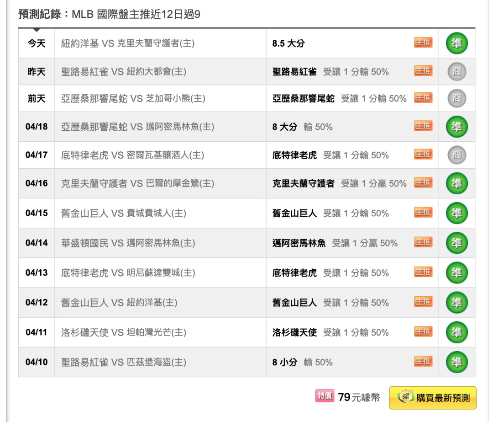
Task: Click the green 準 icon in the 04/16 row
Action: coord(457,183)
